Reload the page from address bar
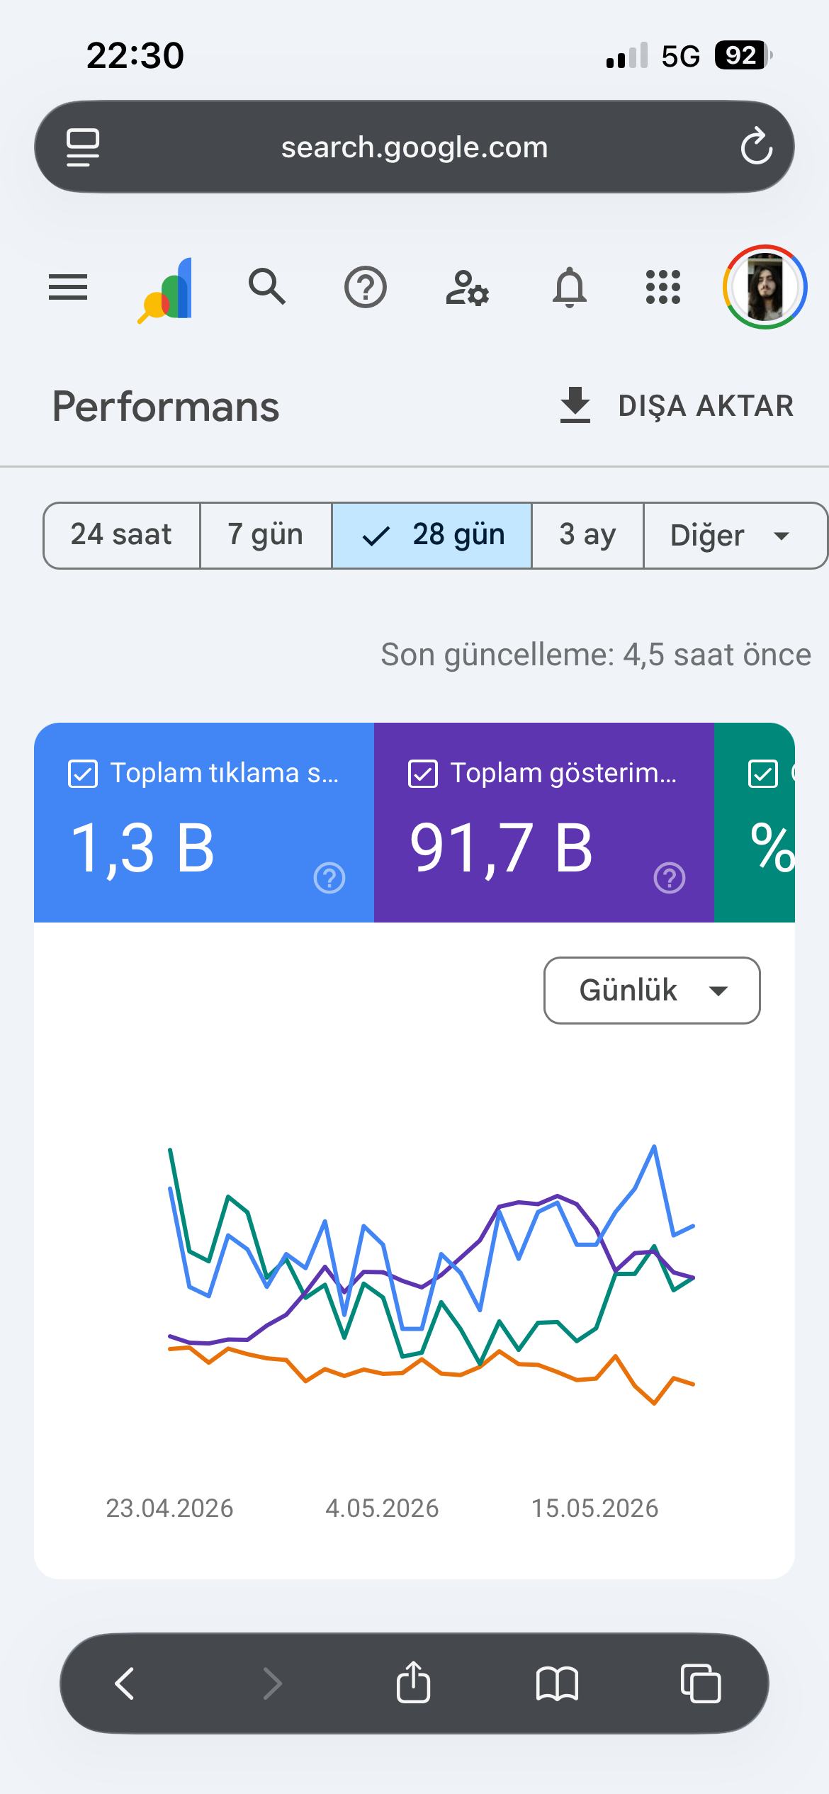The width and height of the screenshot is (829, 1794). pos(757,147)
